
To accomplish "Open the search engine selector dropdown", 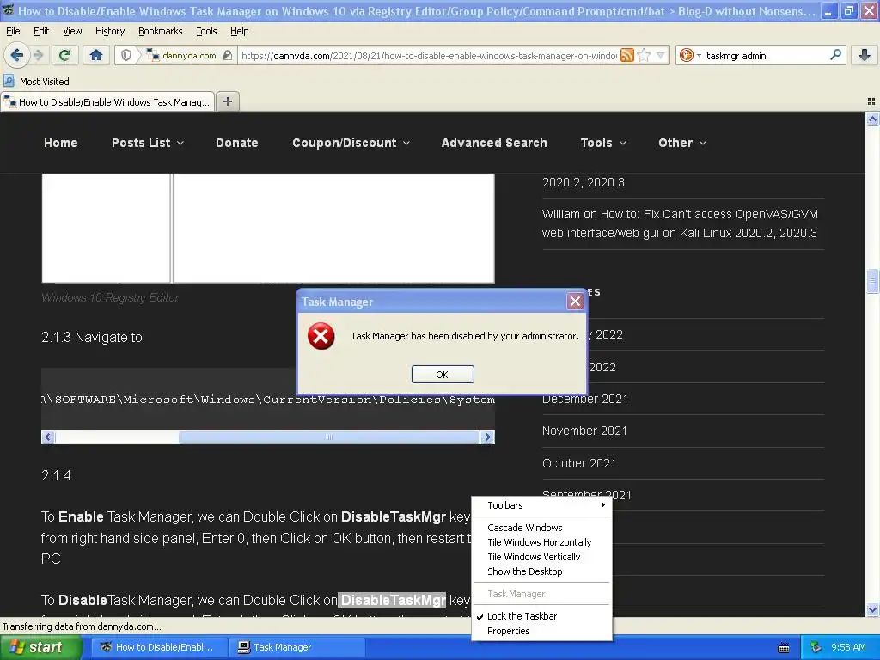I will tap(690, 55).
